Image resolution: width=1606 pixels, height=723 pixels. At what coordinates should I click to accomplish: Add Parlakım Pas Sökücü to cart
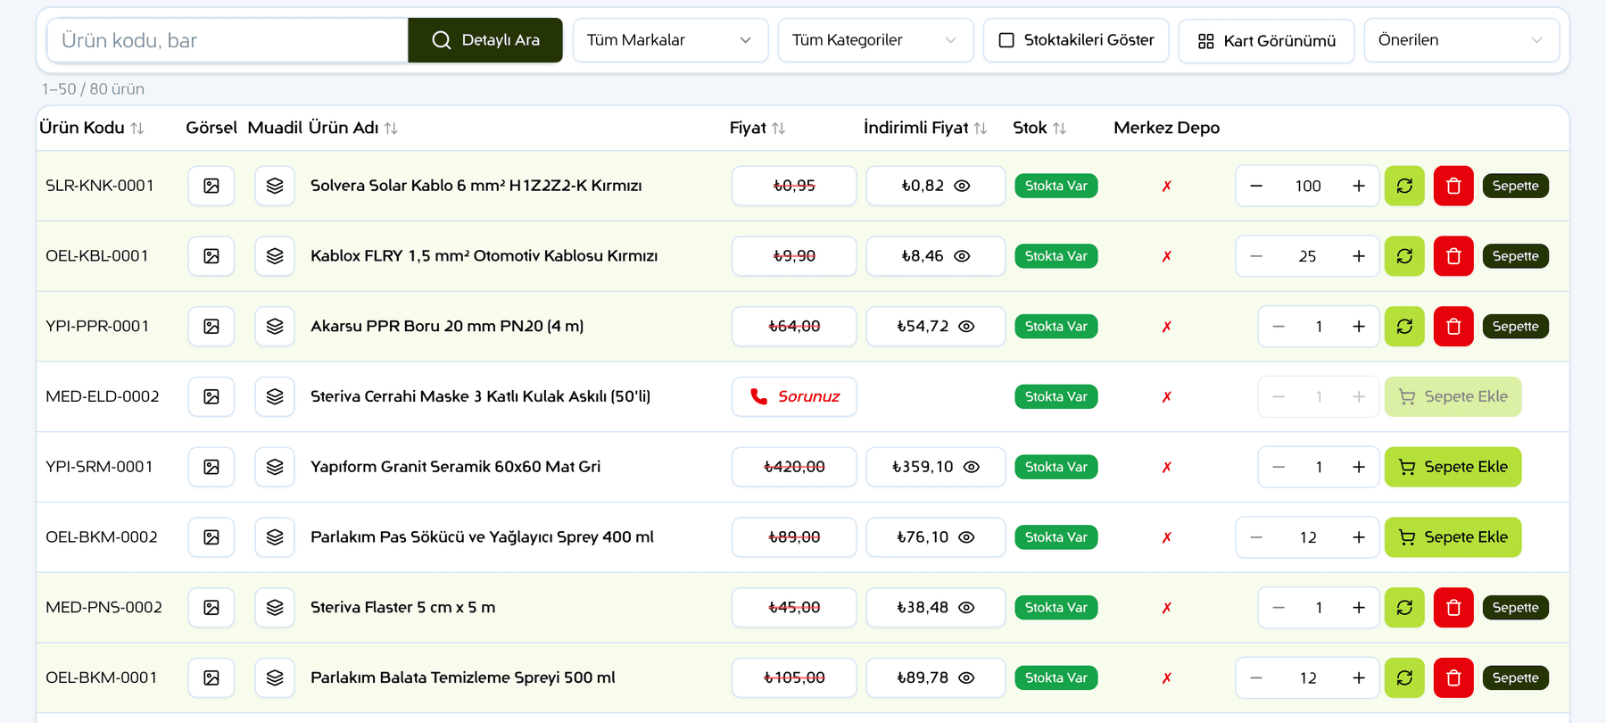[x=1453, y=537]
